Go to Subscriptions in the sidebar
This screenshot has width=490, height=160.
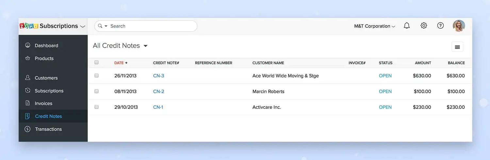coord(49,91)
